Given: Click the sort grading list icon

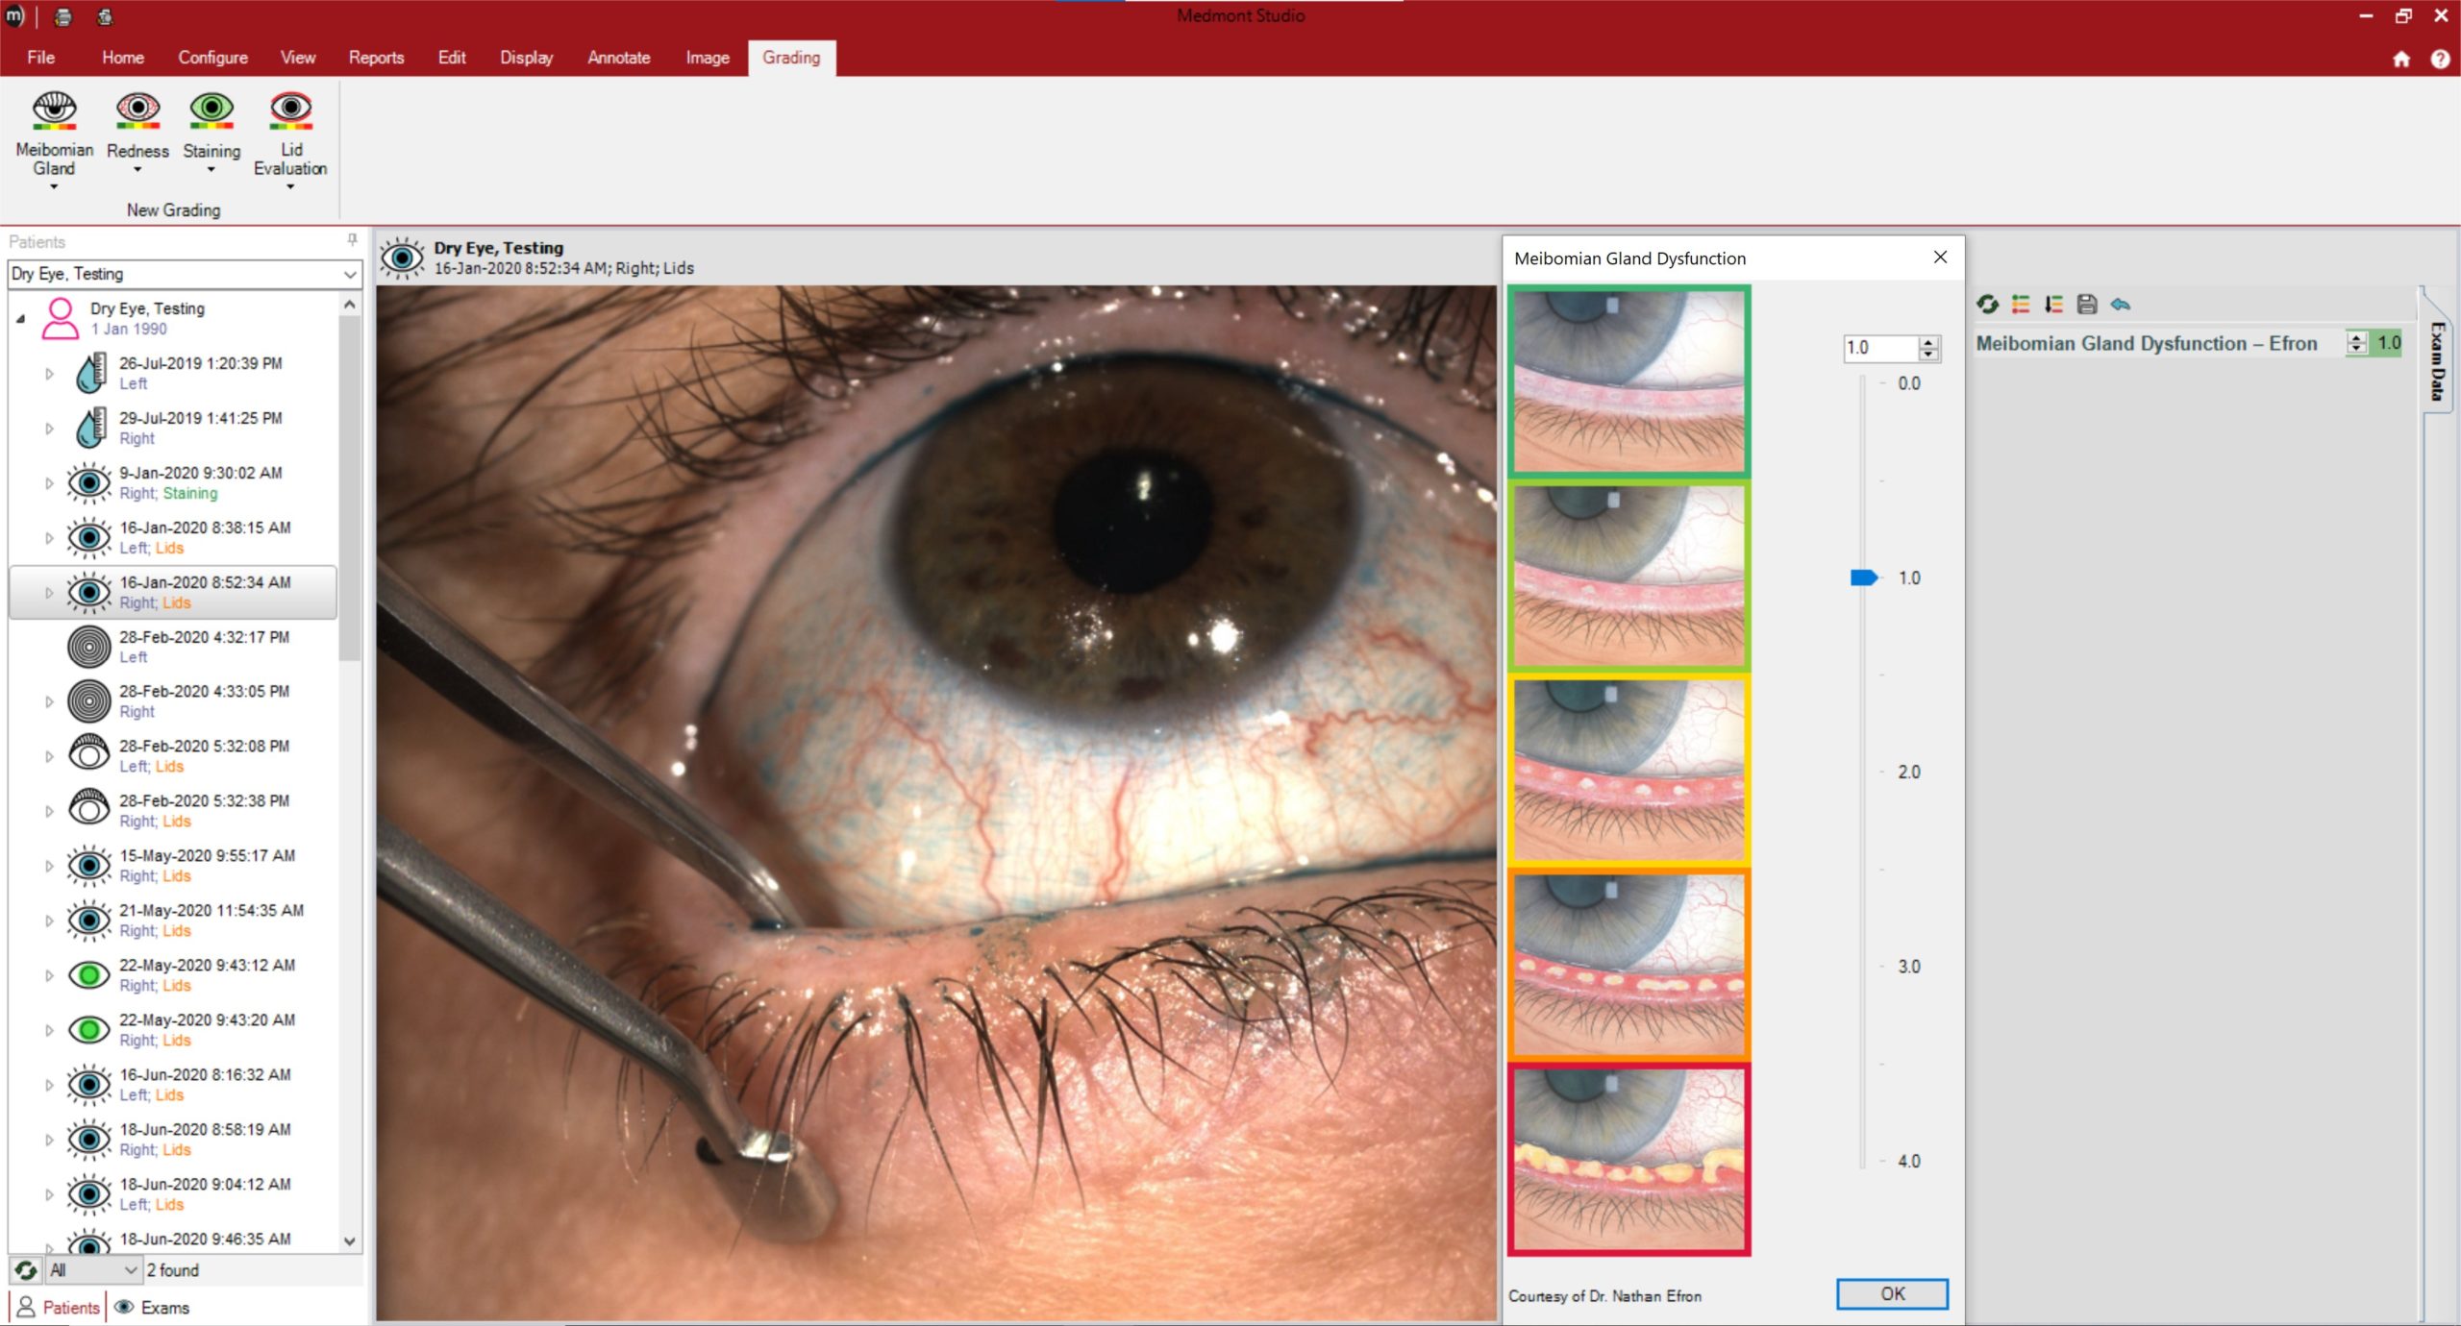Looking at the screenshot, I should (2053, 305).
